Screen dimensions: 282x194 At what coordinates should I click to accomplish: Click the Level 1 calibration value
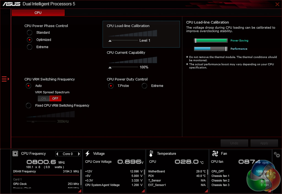pyautogui.click(x=145, y=41)
